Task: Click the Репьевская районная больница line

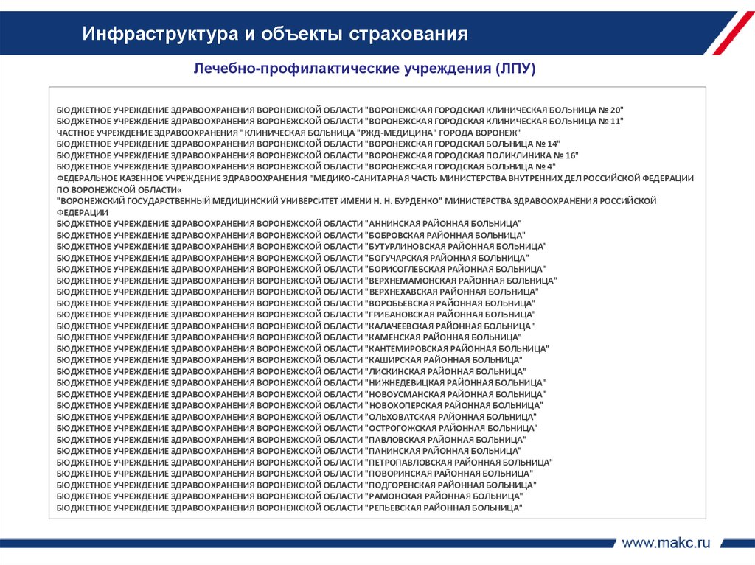Action: (x=289, y=508)
